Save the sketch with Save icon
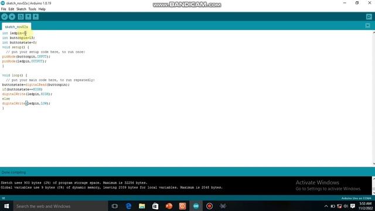This screenshot has height=211, width=375. click(36, 16)
